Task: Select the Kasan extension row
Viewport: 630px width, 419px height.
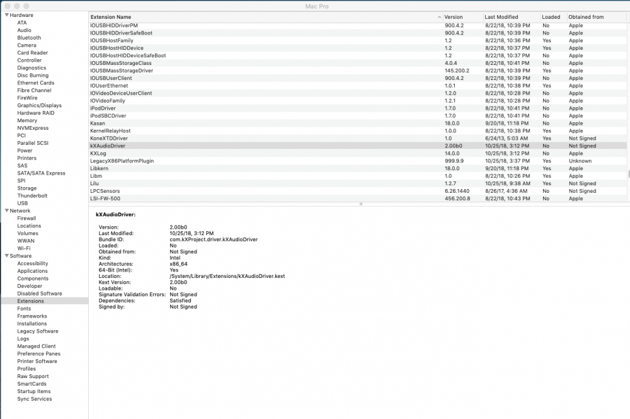Action: [358, 123]
